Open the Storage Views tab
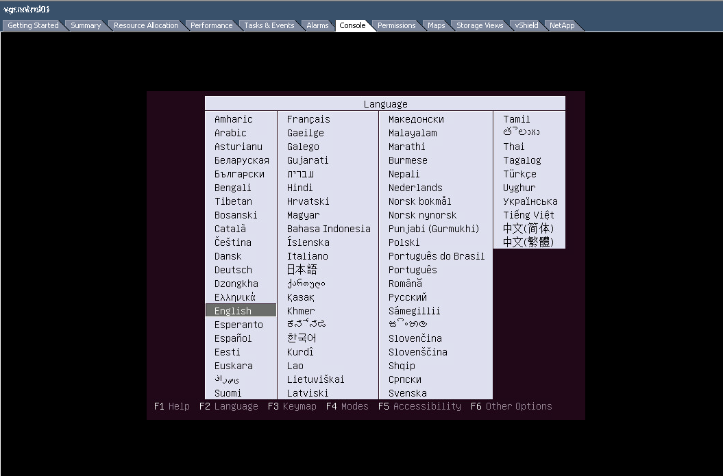Image resolution: width=723 pixels, height=476 pixels. point(480,25)
